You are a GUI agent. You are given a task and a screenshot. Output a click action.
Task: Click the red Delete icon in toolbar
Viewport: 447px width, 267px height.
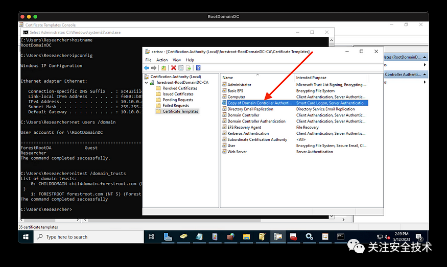tap(174, 67)
